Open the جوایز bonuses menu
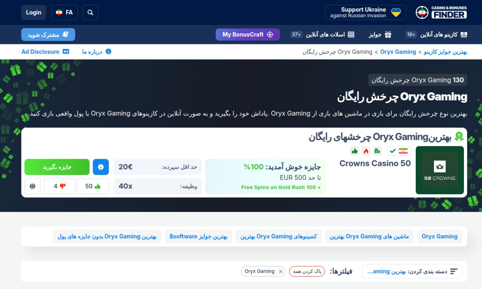The width and height of the screenshot is (482, 289). 380,35
